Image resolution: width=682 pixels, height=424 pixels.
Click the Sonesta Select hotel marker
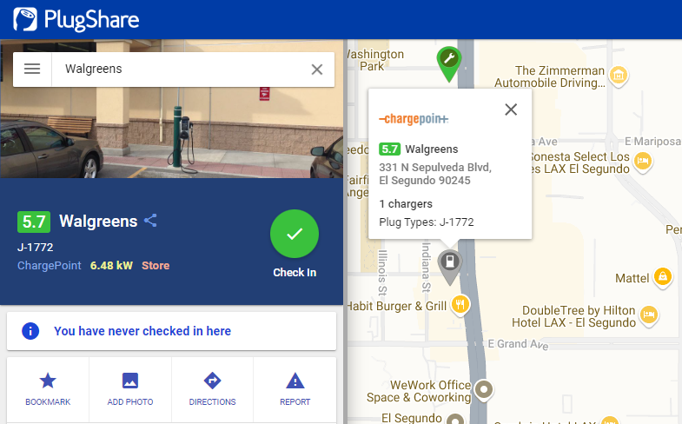coord(643,162)
